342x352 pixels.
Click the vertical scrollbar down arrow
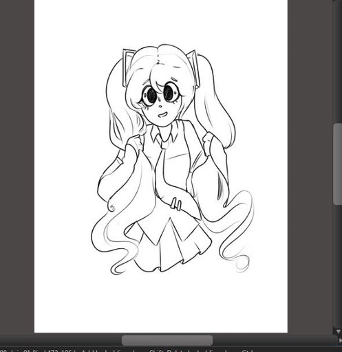click(x=338, y=332)
